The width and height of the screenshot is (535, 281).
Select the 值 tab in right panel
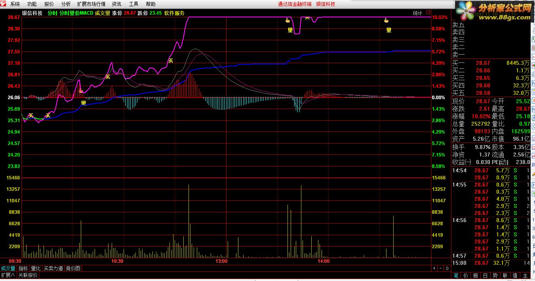pos(515,275)
